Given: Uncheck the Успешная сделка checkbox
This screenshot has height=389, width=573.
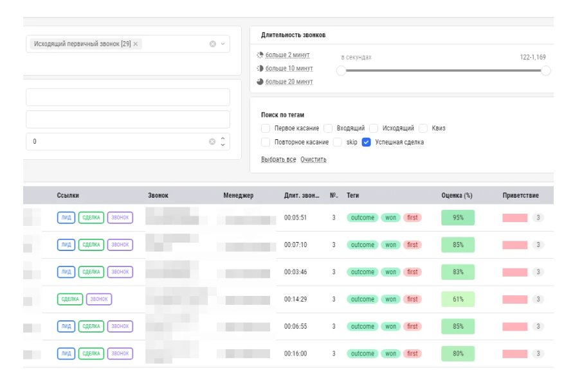Looking at the screenshot, I should [x=366, y=142].
